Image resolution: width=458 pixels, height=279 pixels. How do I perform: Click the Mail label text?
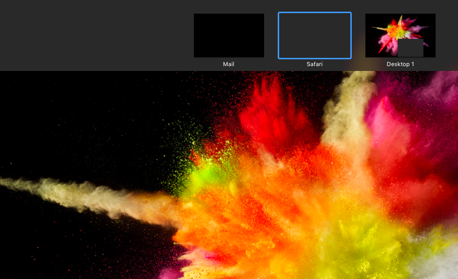click(229, 64)
